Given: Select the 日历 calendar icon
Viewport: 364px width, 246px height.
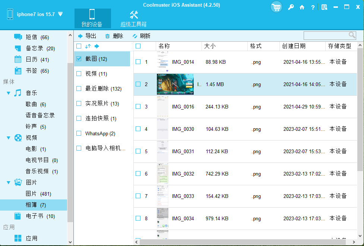Looking at the screenshot, I should coord(18,59).
